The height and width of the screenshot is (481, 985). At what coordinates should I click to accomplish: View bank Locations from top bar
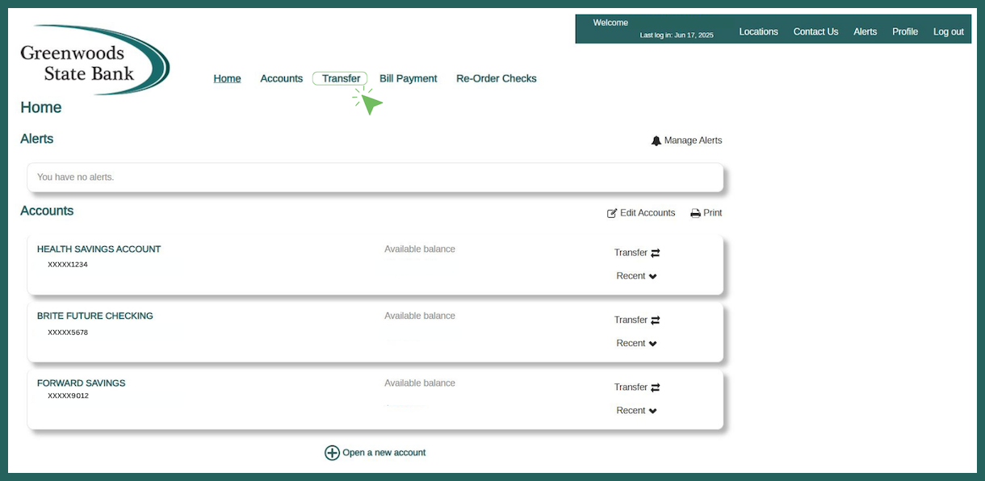click(x=758, y=32)
